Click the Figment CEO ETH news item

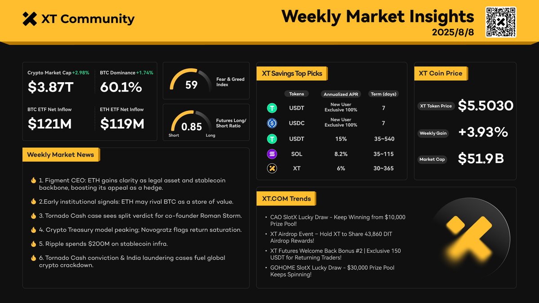tap(132, 184)
